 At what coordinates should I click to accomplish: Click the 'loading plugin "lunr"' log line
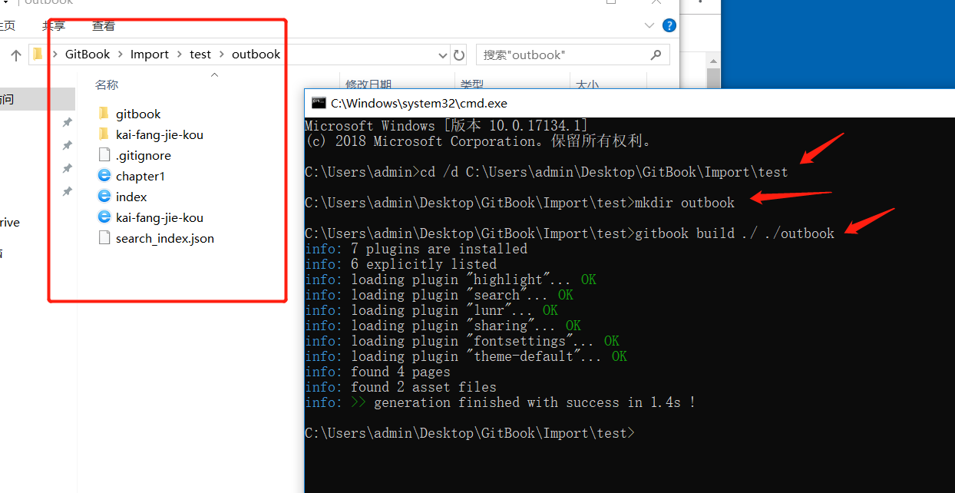431,310
